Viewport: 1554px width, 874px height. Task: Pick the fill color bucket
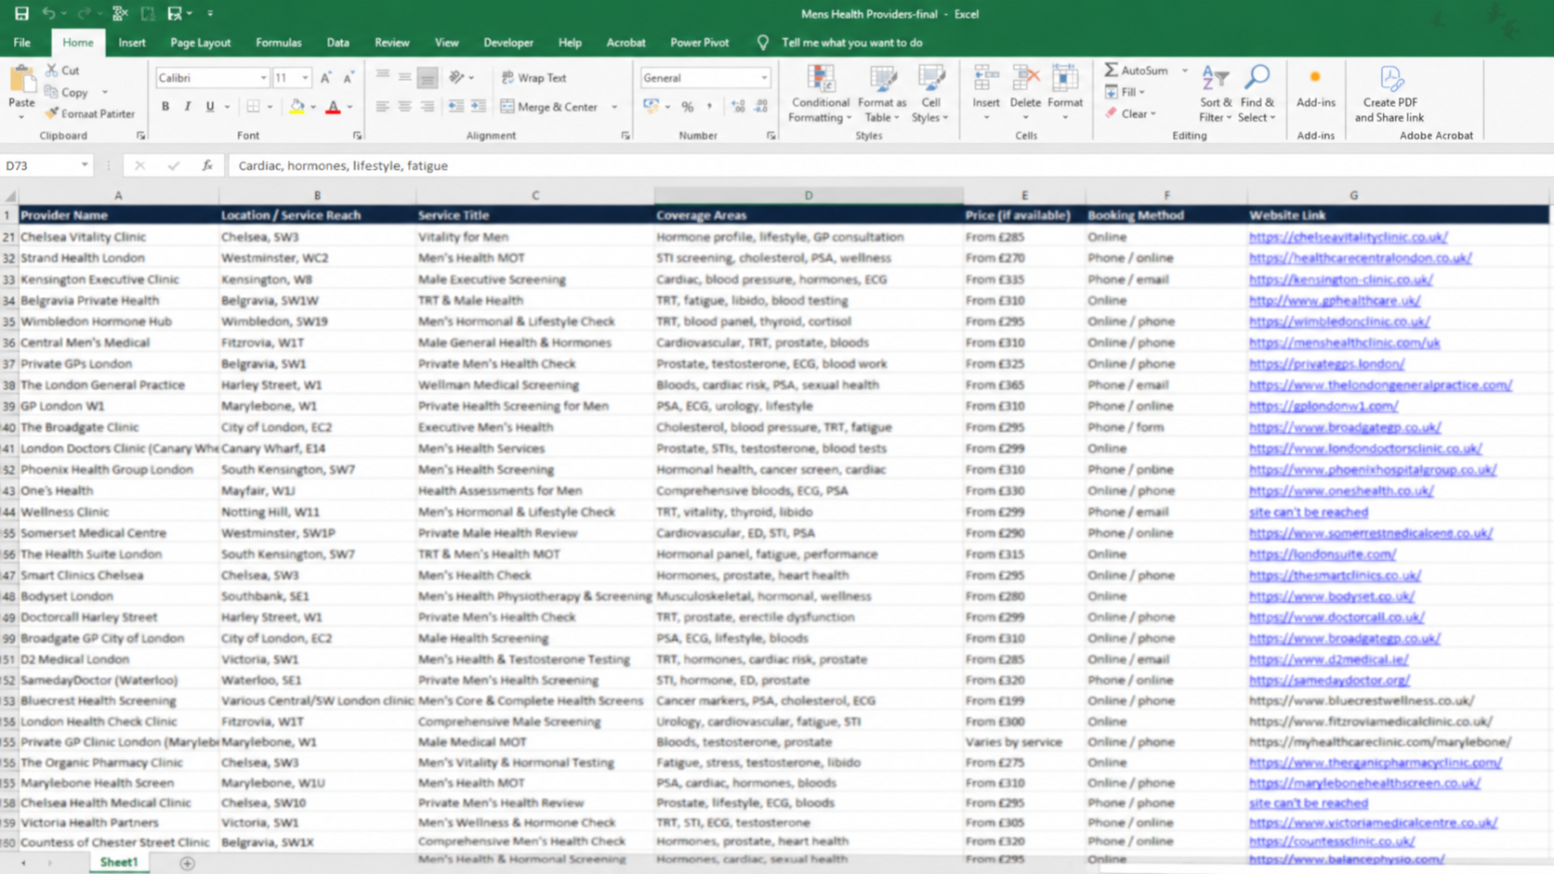296,107
